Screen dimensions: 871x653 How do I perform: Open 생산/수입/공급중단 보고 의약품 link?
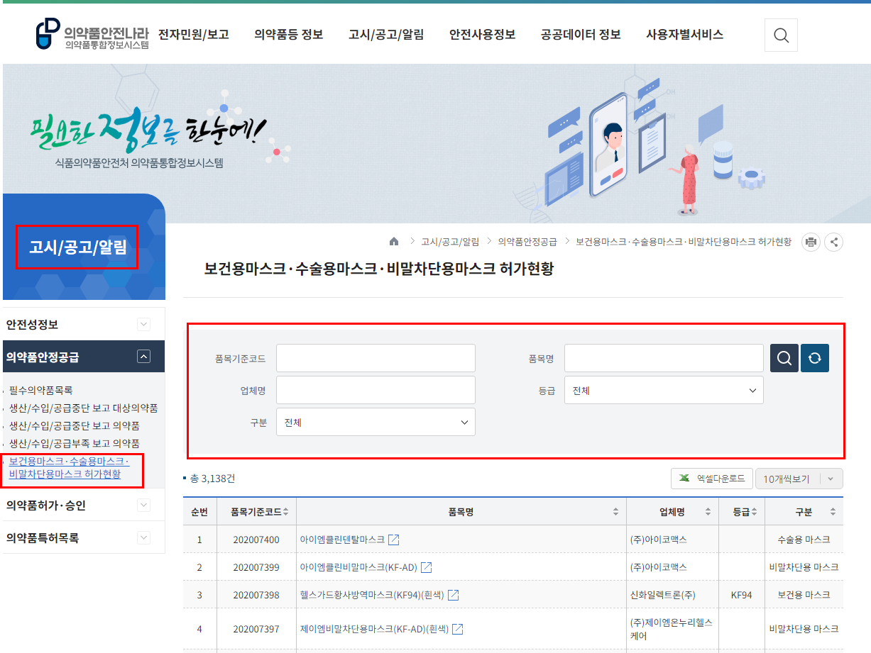(x=74, y=425)
